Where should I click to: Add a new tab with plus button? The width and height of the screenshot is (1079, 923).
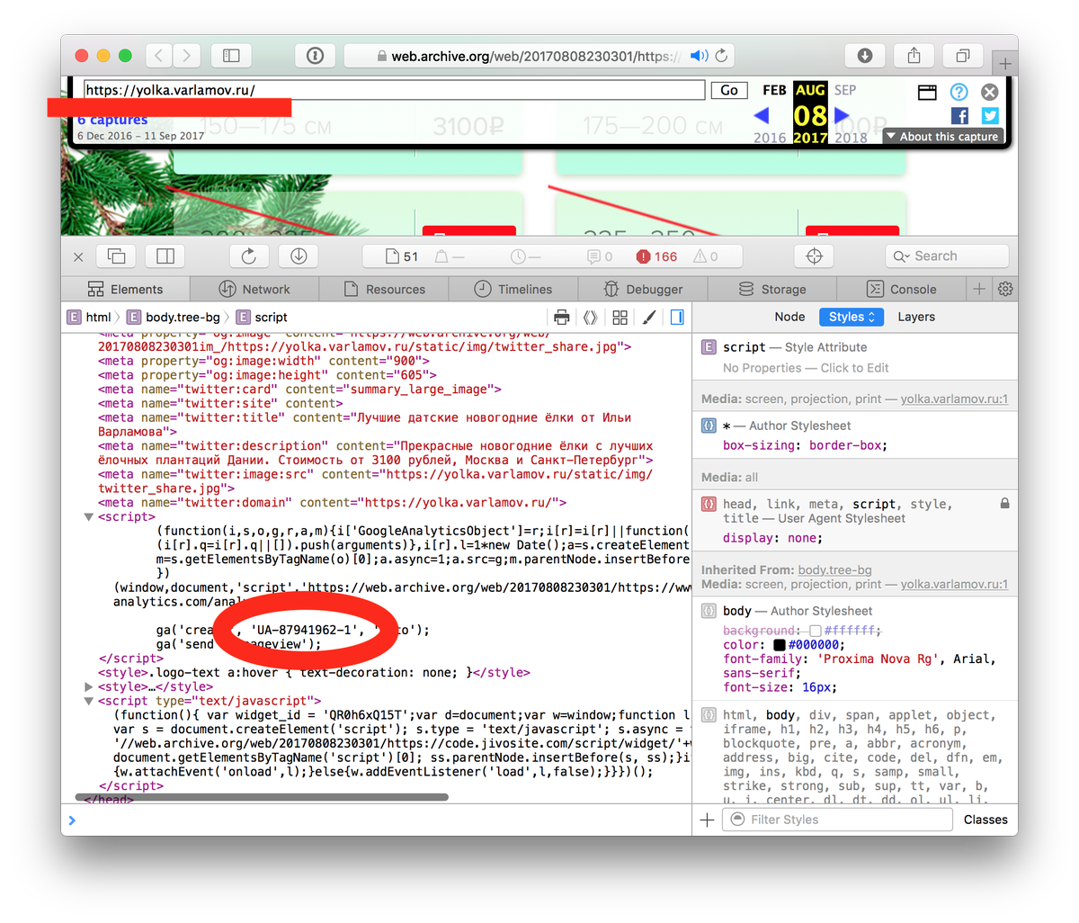pyautogui.click(x=1005, y=63)
